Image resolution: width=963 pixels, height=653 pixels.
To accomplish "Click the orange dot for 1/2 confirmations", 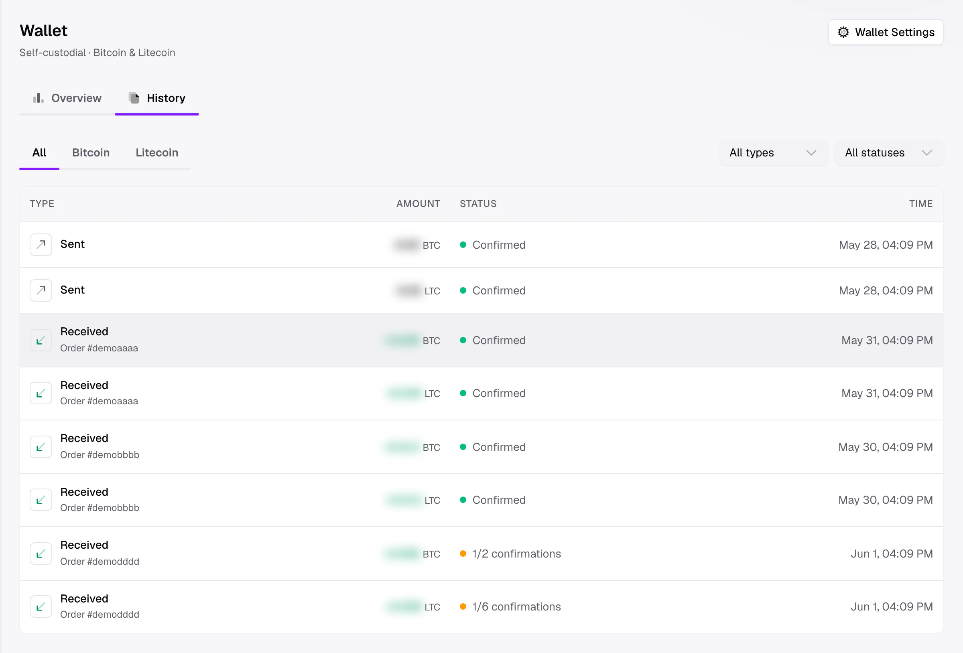I will (x=463, y=554).
